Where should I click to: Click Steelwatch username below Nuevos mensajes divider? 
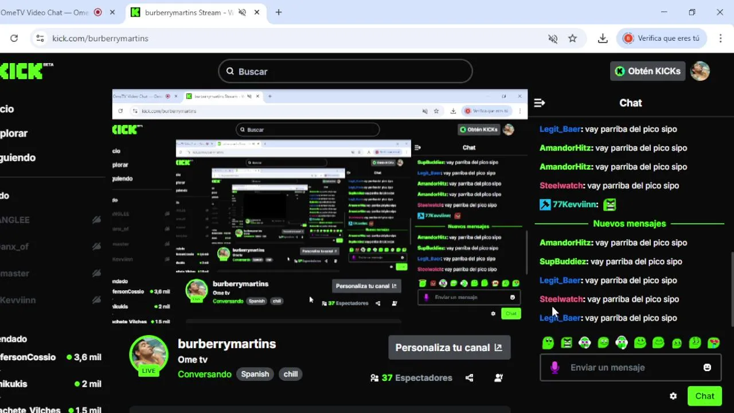[561, 299]
